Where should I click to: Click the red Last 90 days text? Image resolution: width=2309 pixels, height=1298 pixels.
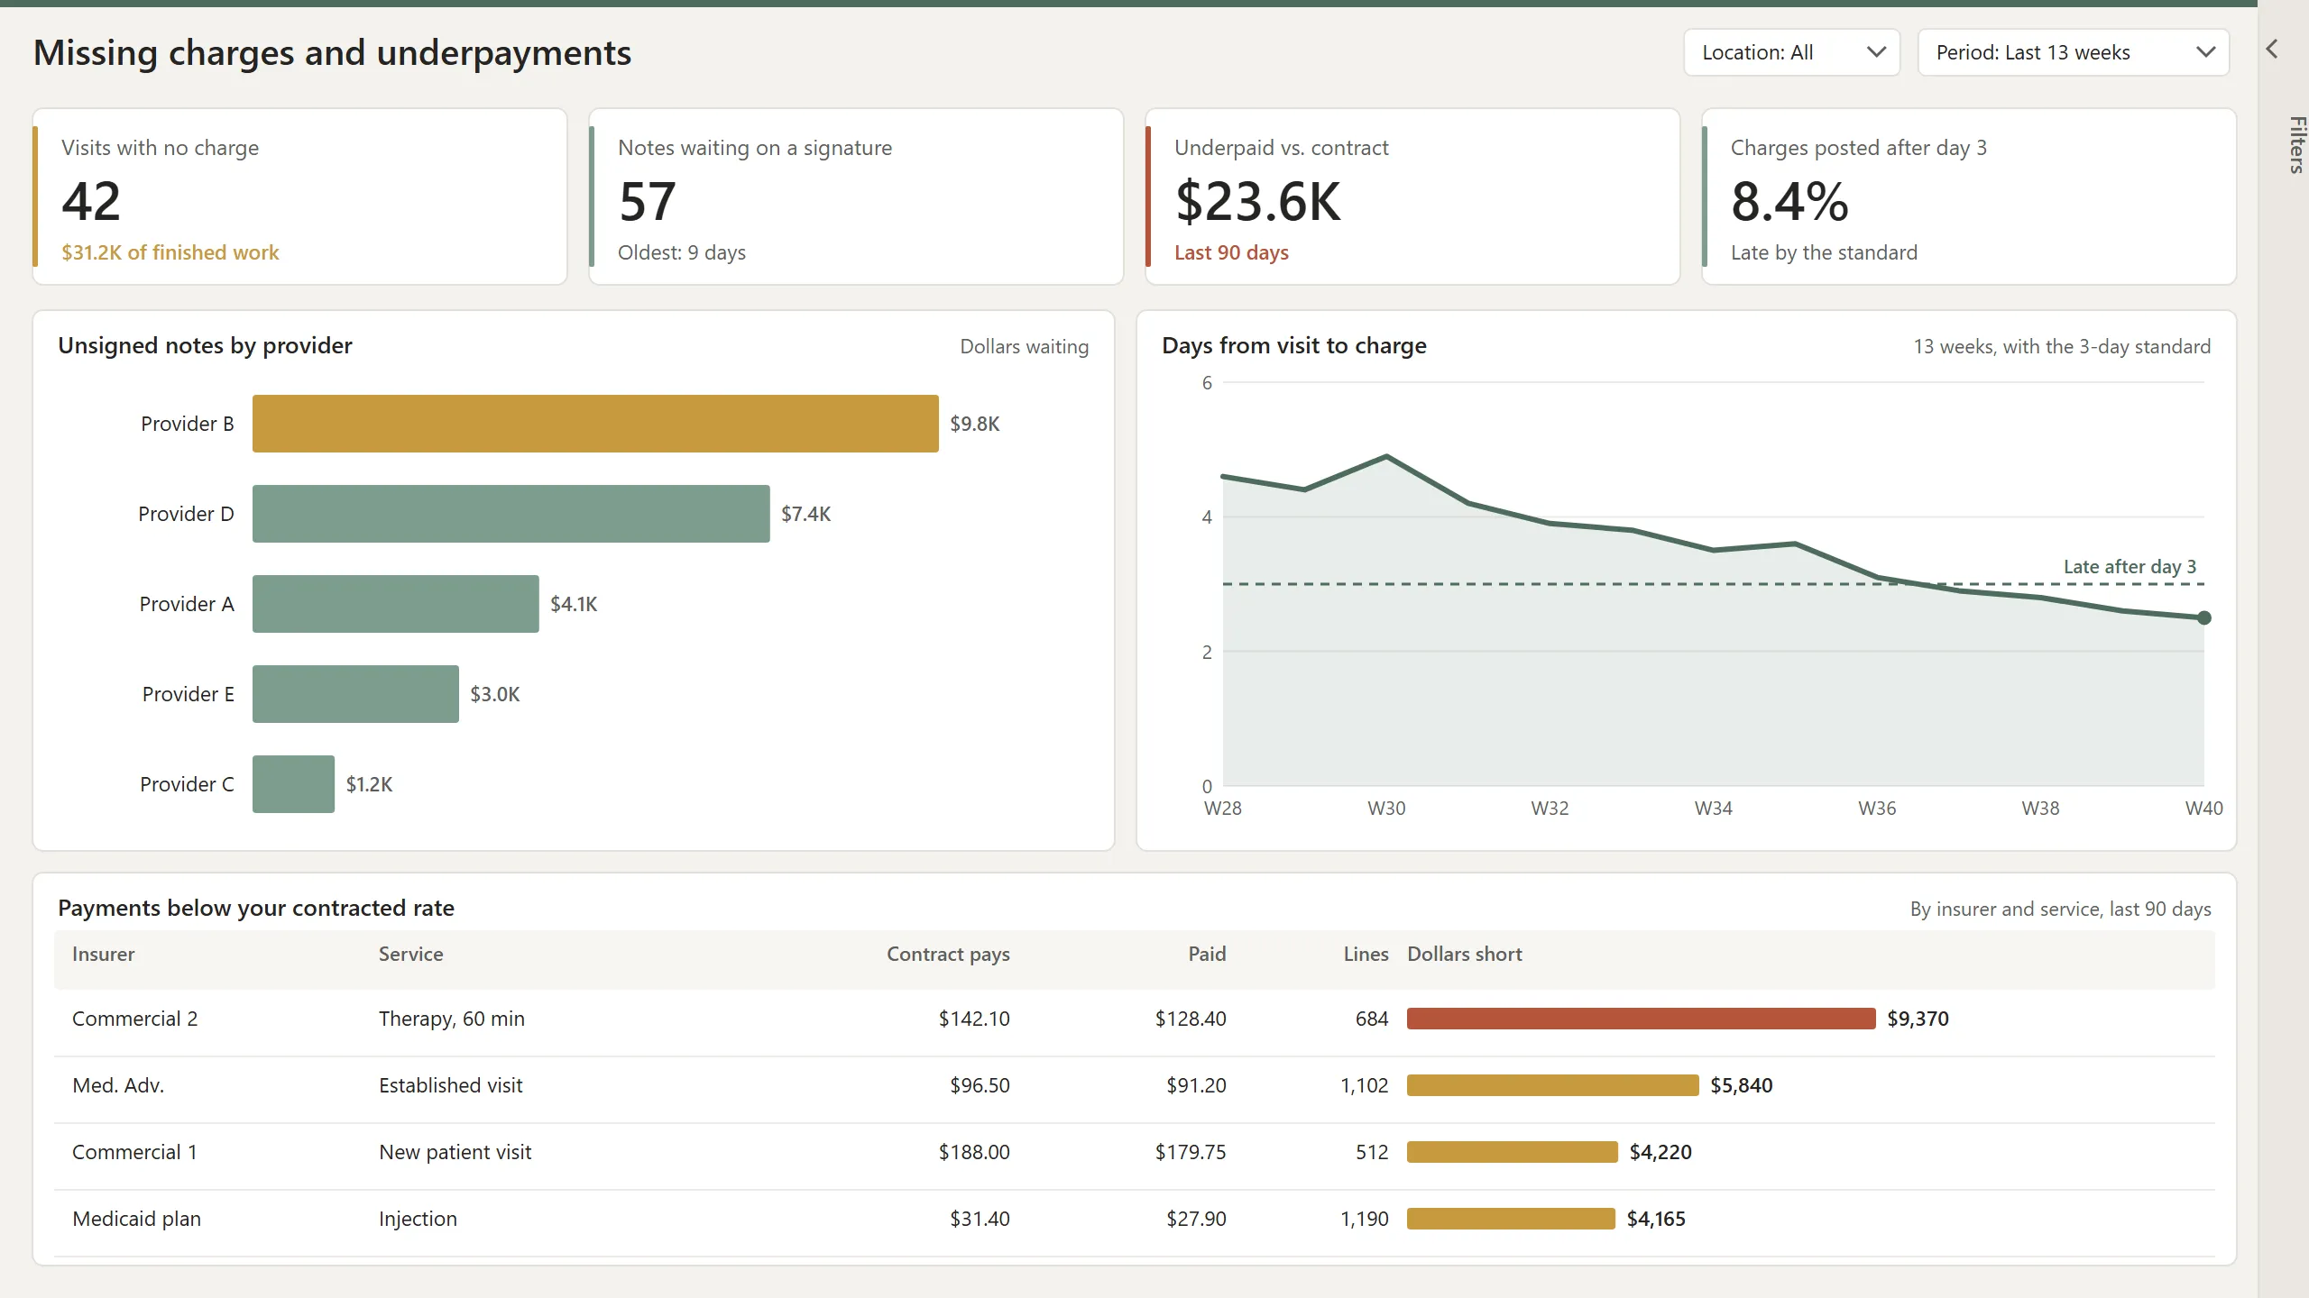click(1231, 252)
